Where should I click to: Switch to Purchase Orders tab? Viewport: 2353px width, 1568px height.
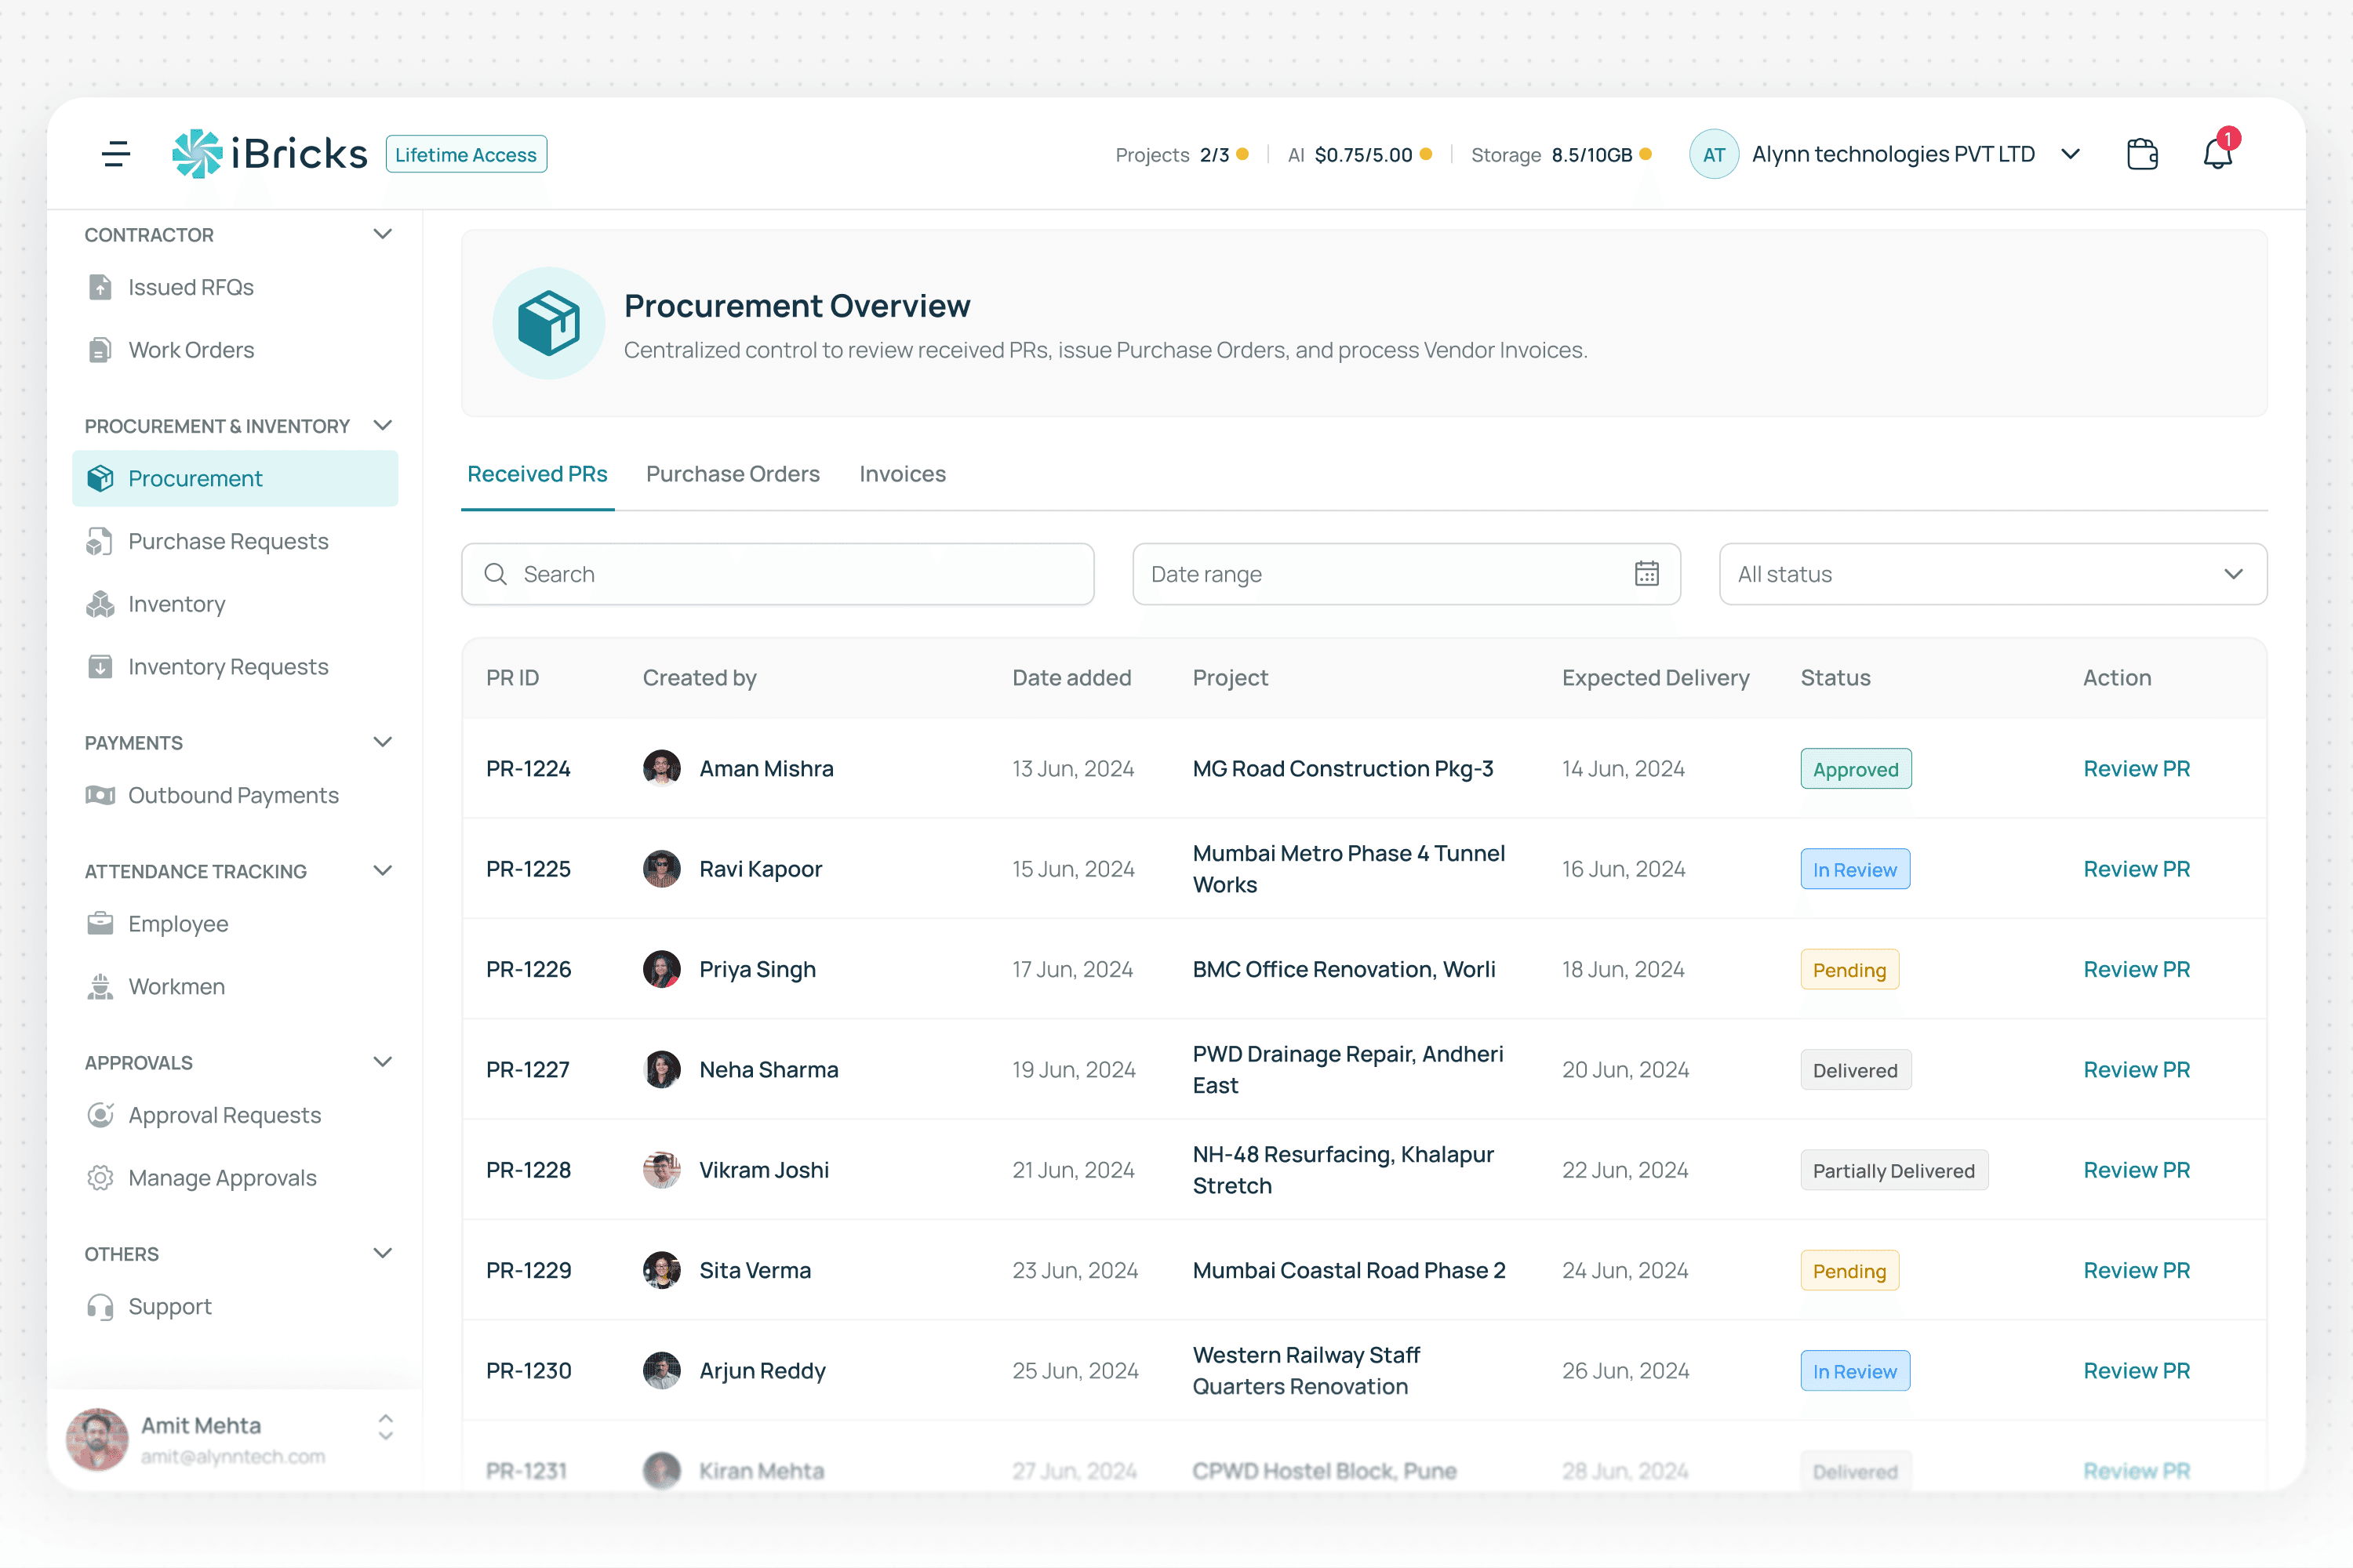733,474
